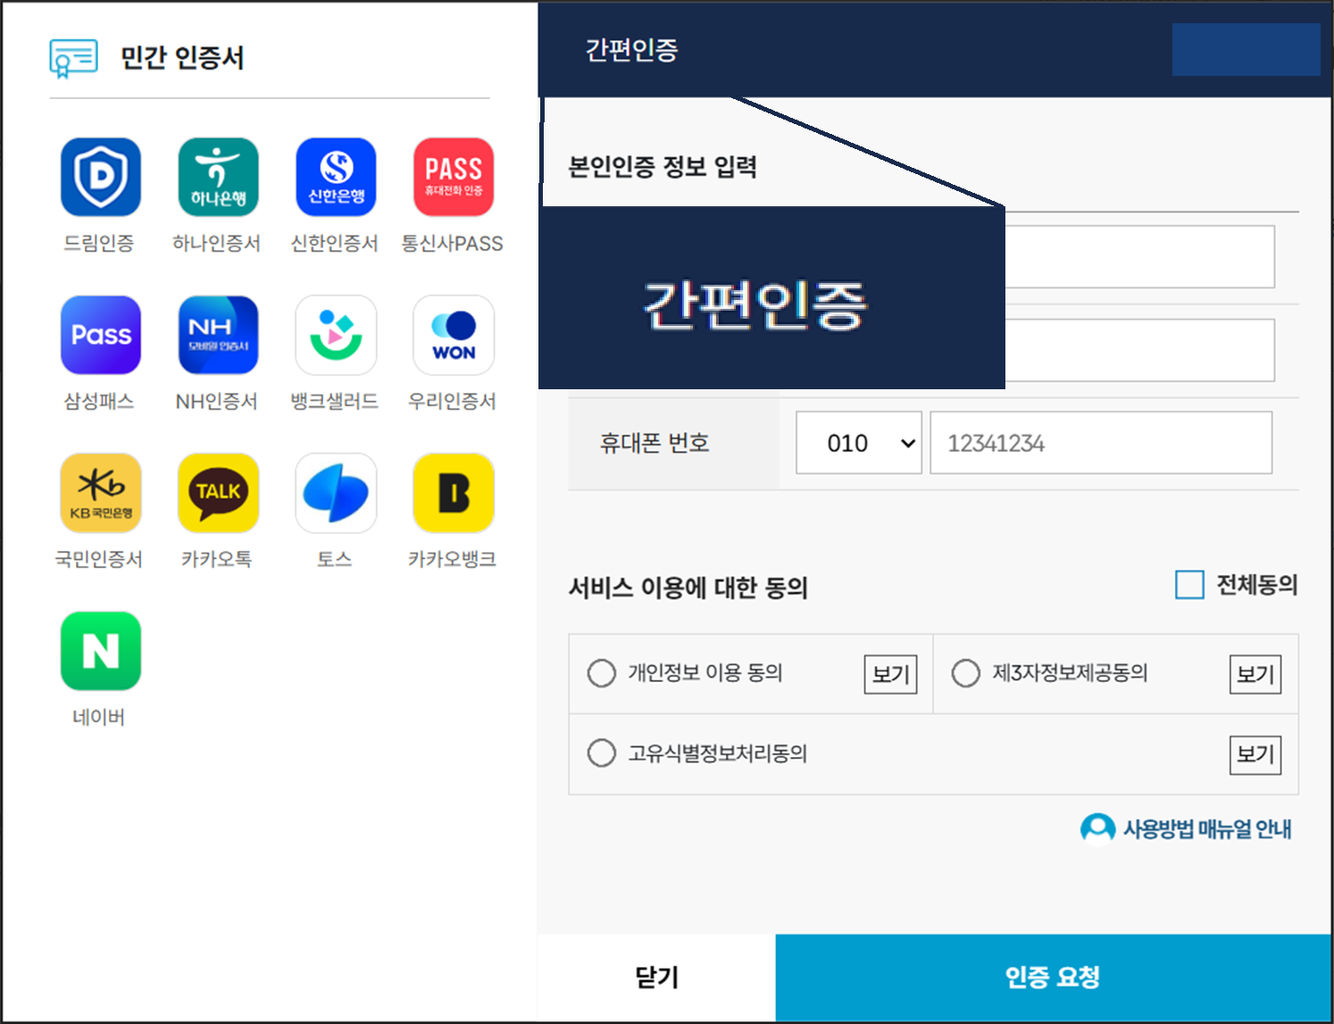Viewport: 1334px width, 1024px height.
Task: Select the KB 국민인증서 icon
Action: click(101, 493)
